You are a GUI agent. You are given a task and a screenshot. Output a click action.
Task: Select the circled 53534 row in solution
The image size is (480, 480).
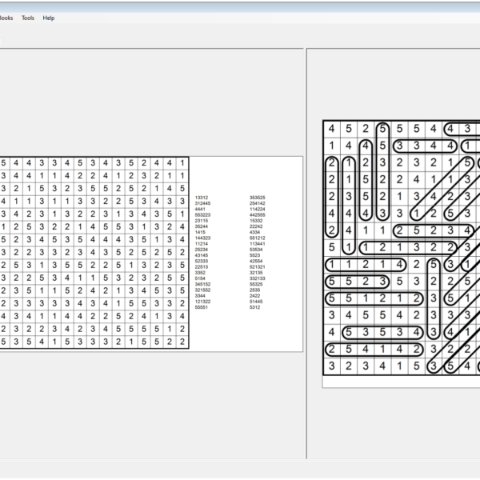pos(382,331)
